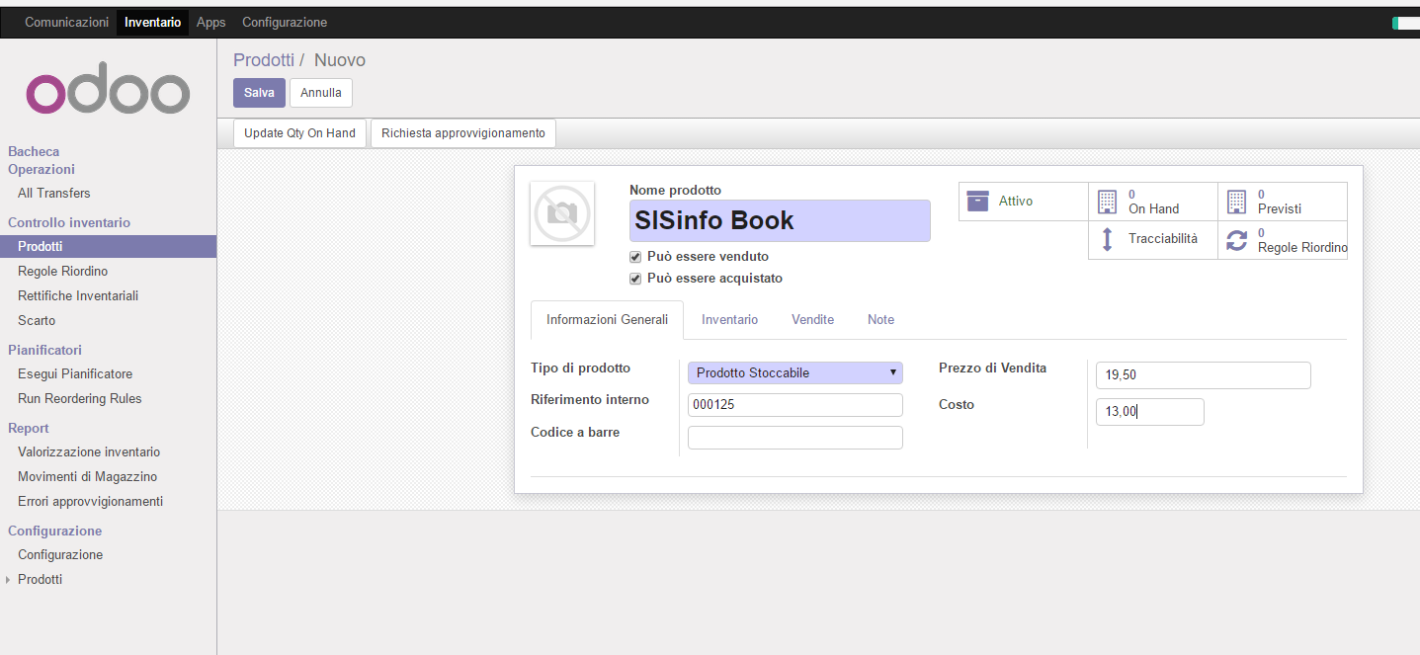Select Prodotti under Controllo inventario

108,247
